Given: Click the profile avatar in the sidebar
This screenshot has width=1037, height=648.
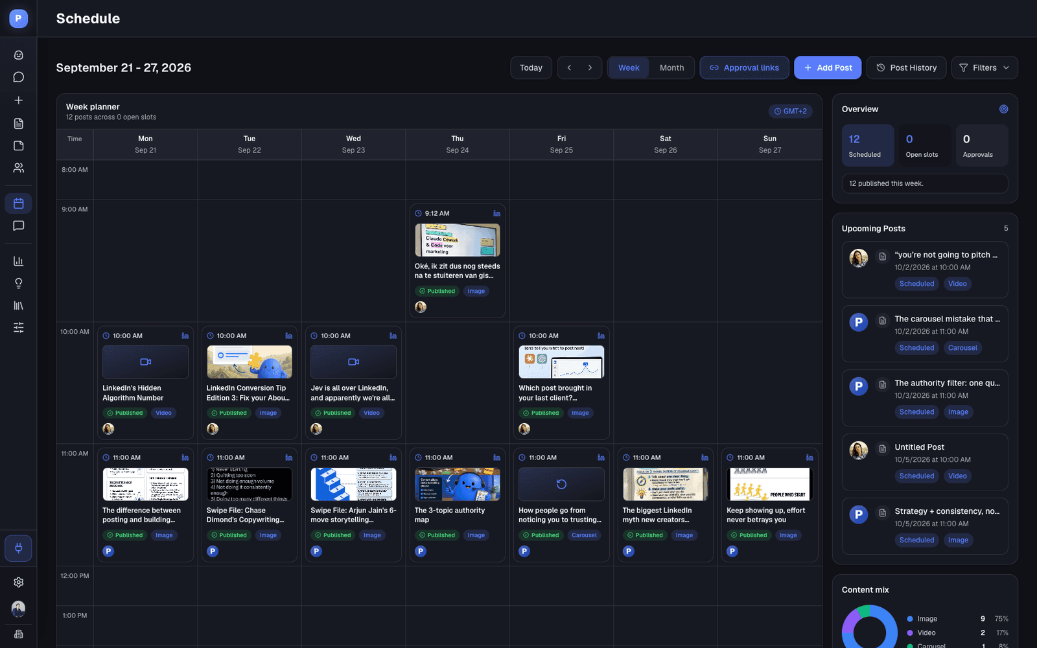Looking at the screenshot, I should pos(19,608).
